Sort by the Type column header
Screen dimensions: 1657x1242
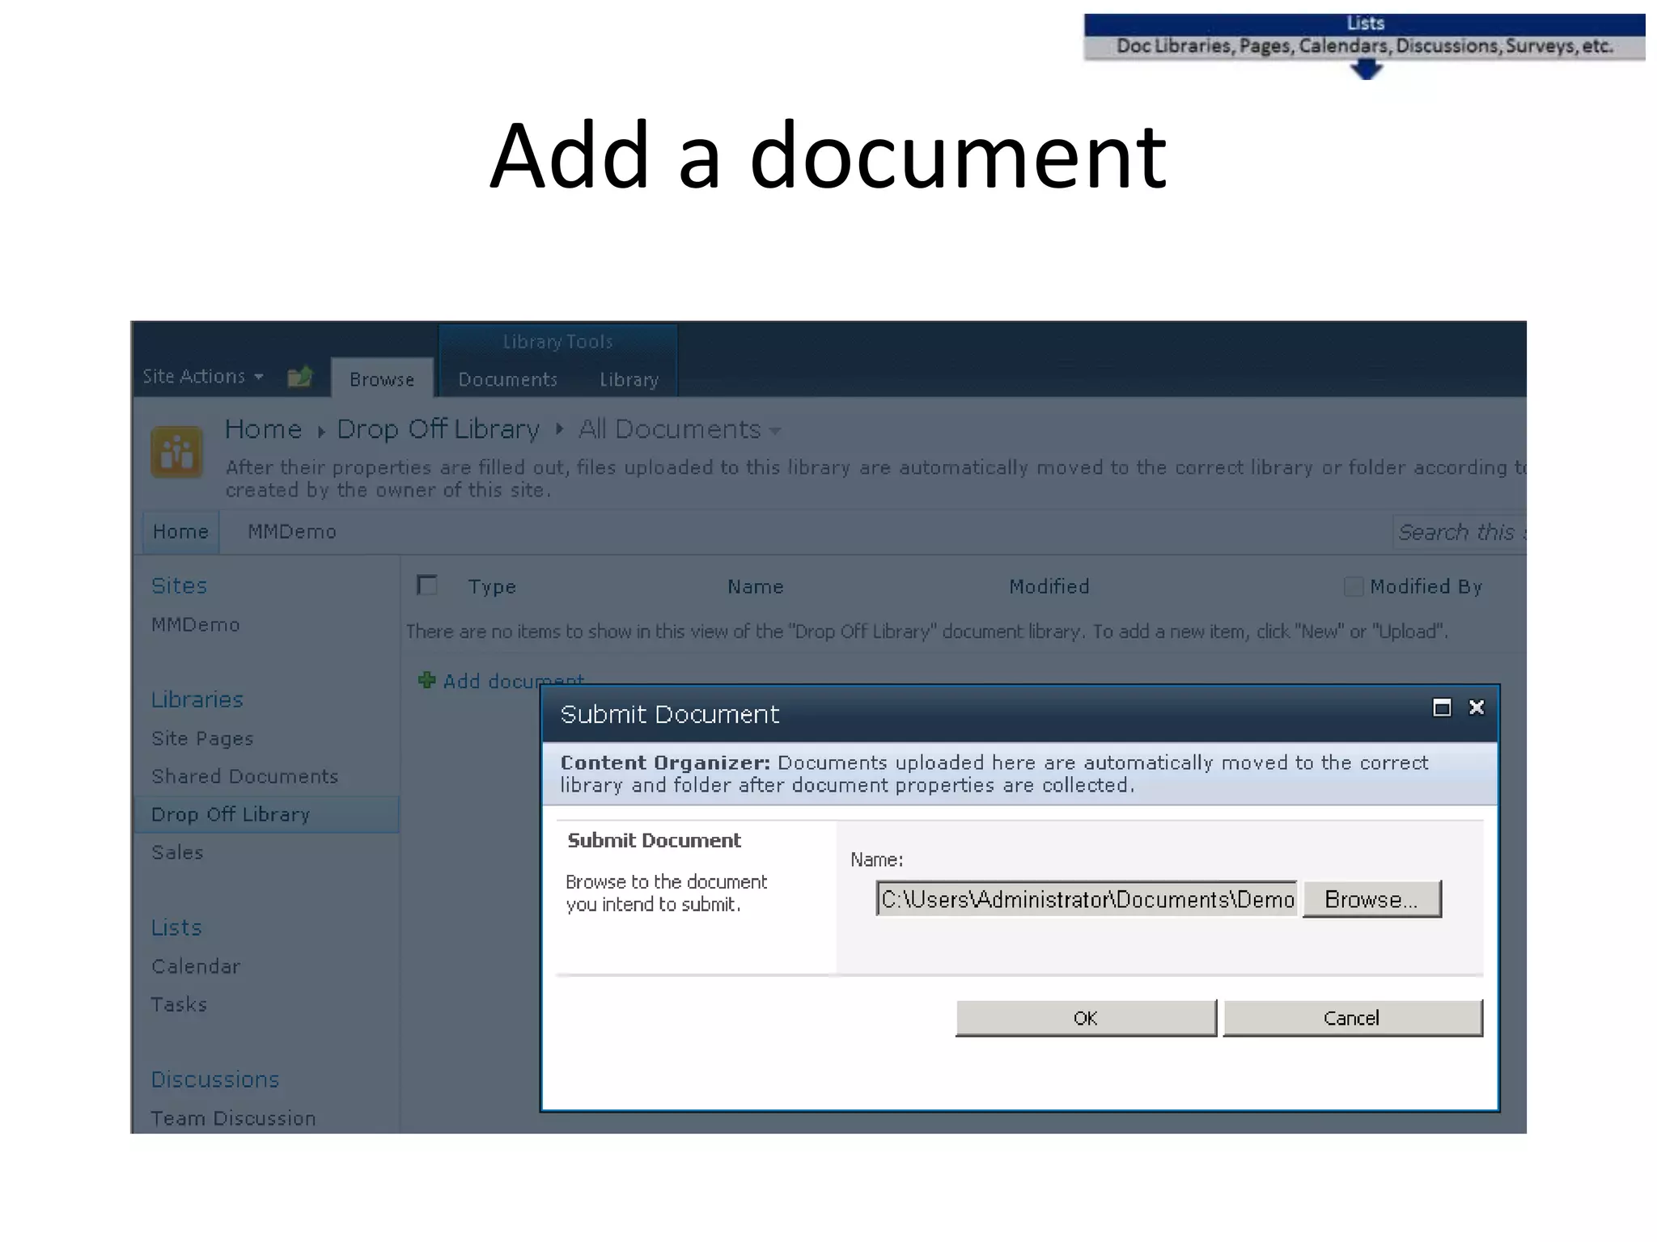[492, 586]
